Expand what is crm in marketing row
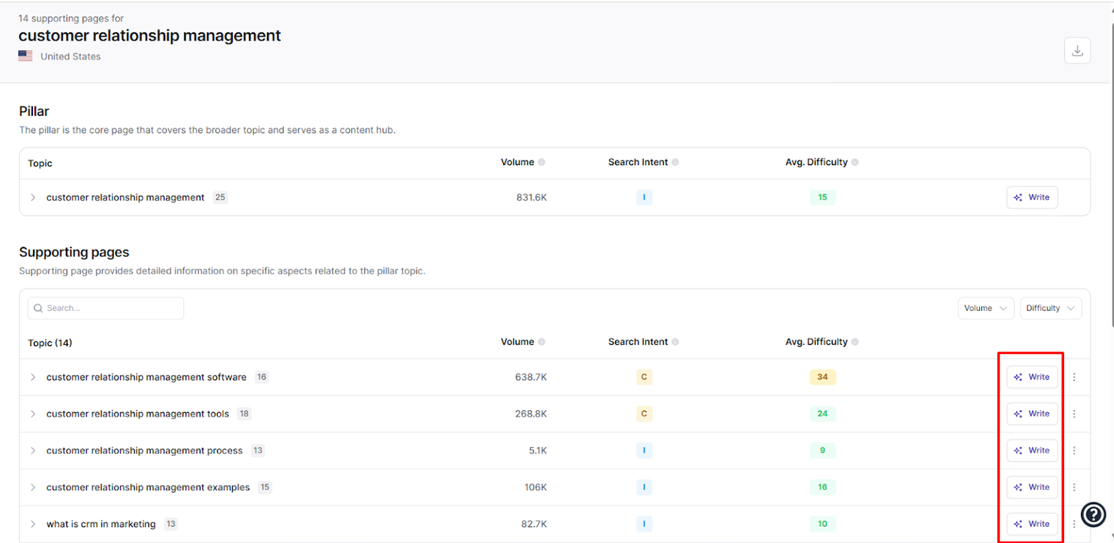The height and width of the screenshot is (543, 1114). [33, 524]
